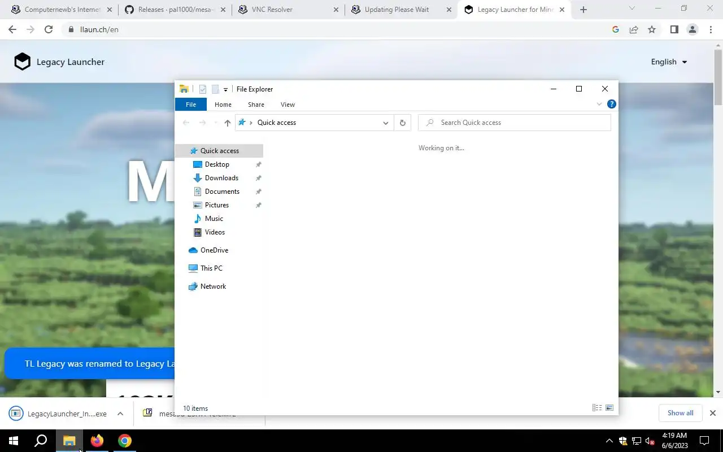Switch to Updating Please Wait tab
The width and height of the screenshot is (723, 452).
coord(402,10)
